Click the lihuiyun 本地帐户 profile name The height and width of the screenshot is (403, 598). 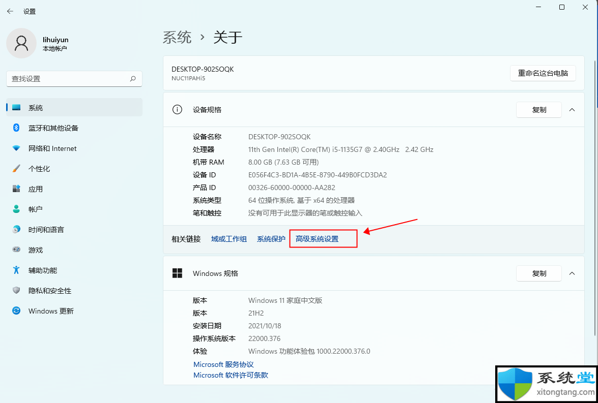55,44
